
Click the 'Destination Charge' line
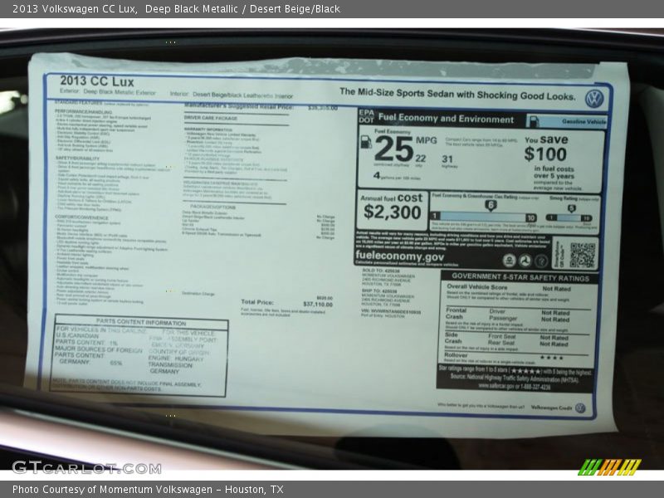point(198,294)
